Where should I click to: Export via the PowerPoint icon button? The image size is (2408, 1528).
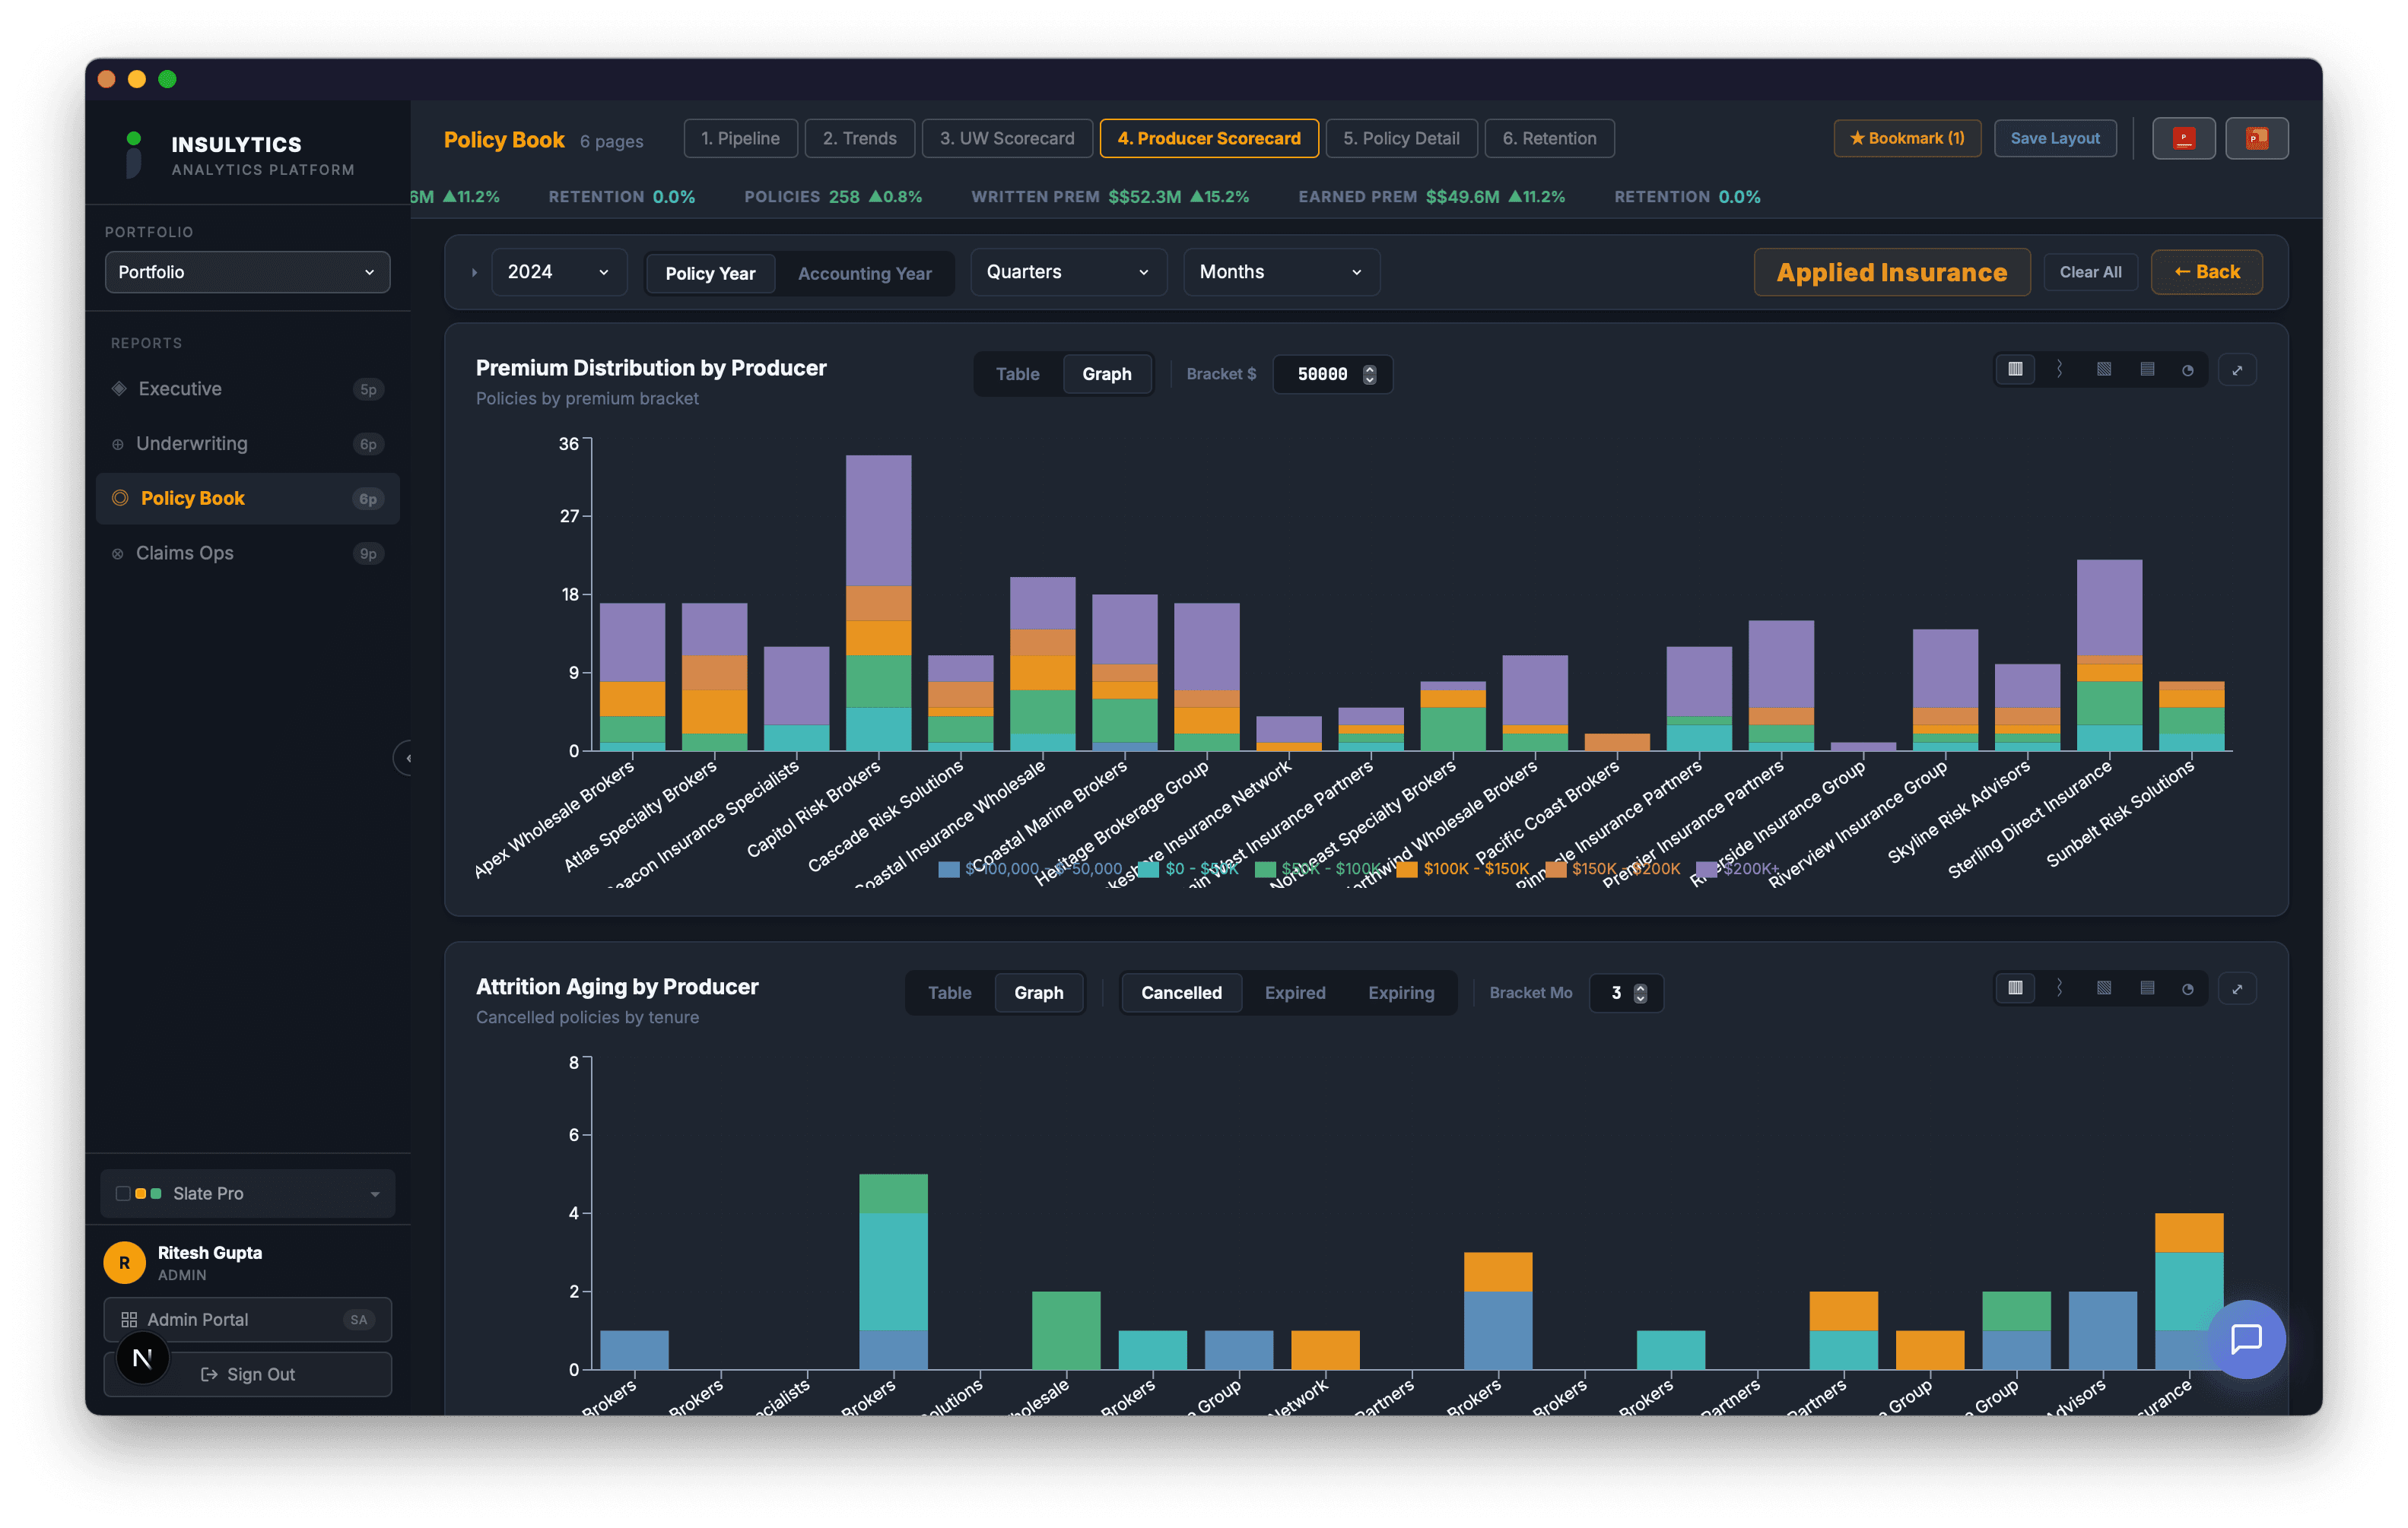(2256, 138)
